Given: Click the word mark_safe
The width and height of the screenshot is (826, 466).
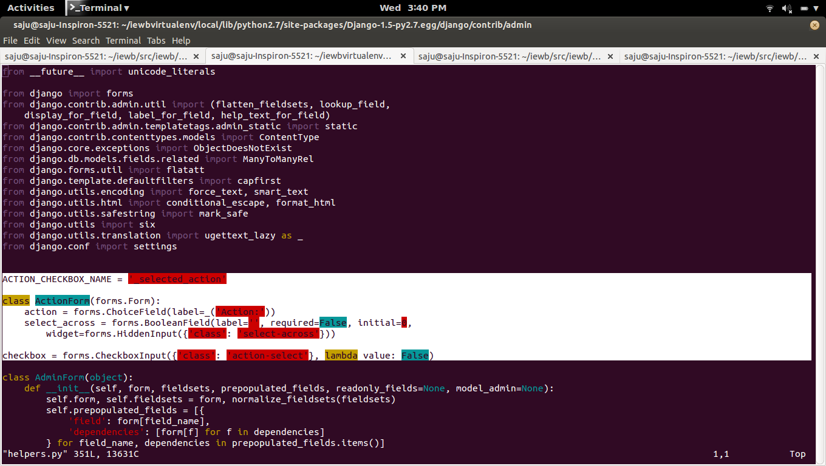Looking at the screenshot, I should coord(224,214).
